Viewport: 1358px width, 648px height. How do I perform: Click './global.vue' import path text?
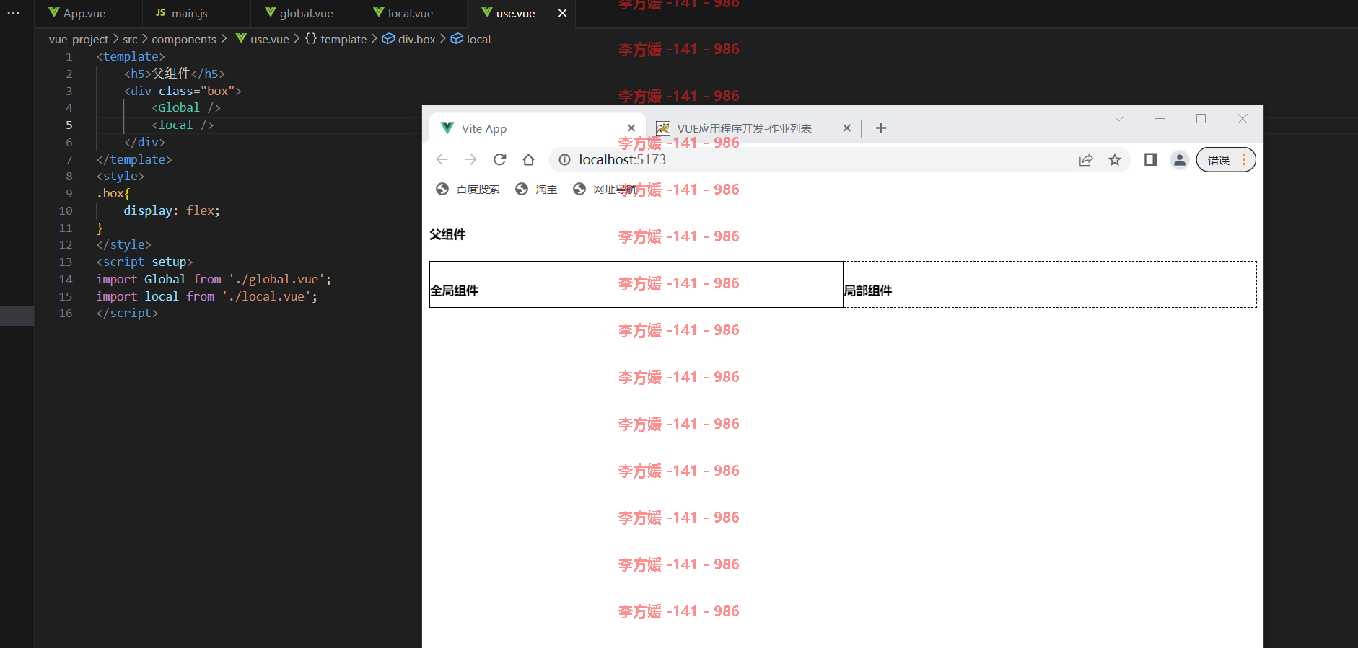[277, 279]
